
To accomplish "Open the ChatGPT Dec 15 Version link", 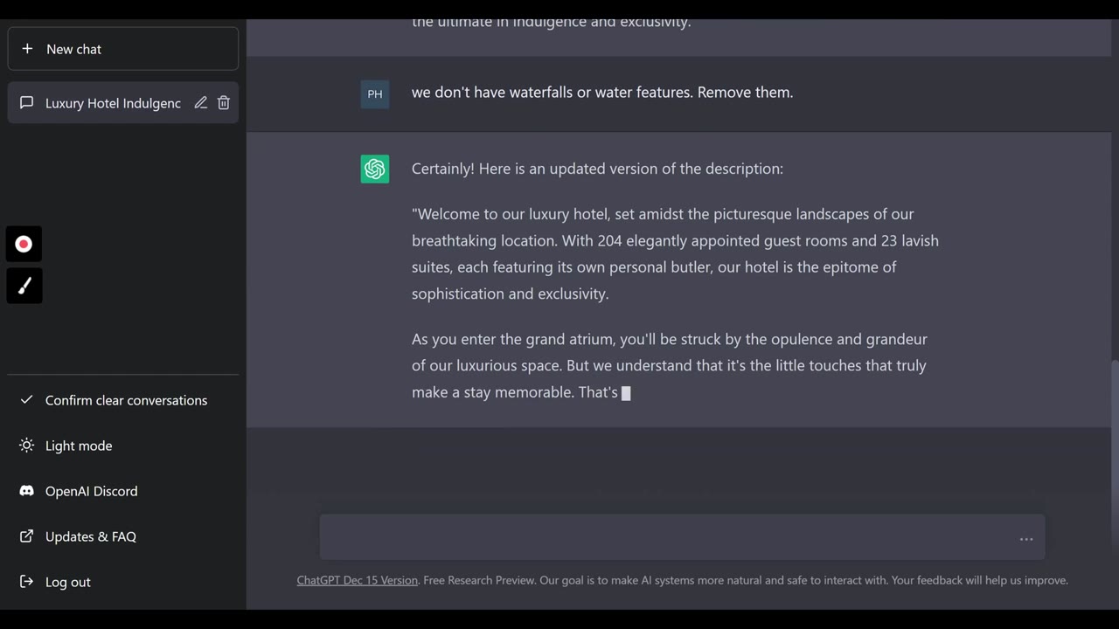I will 357,580.
